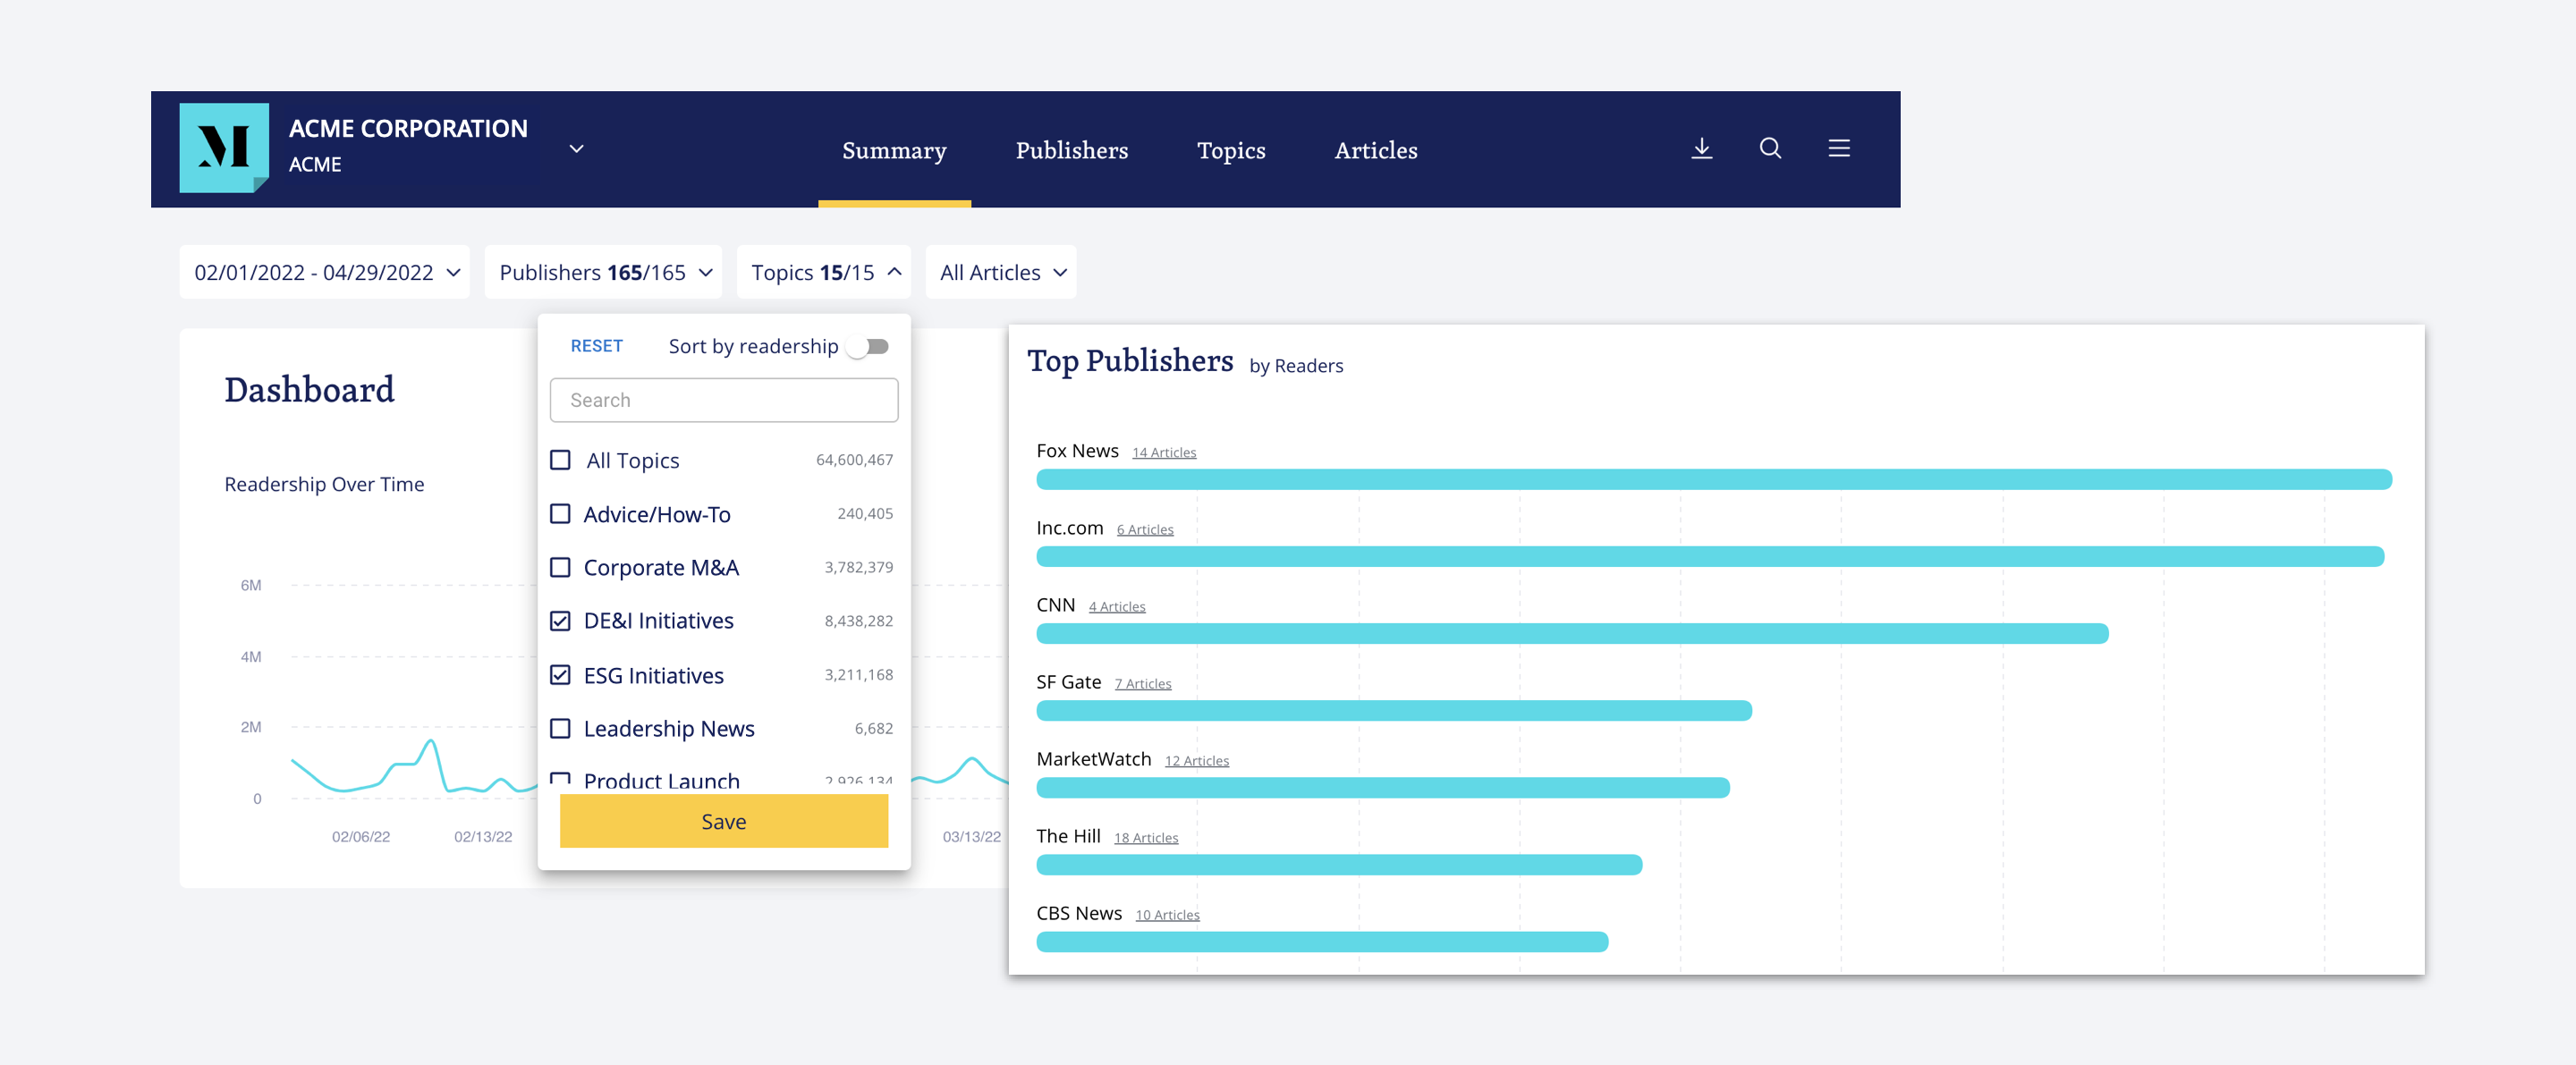Check the All Topics checkbox
Image resolution: width=2576 pixels, height=1065 pixels.
[x=561, y=460]
